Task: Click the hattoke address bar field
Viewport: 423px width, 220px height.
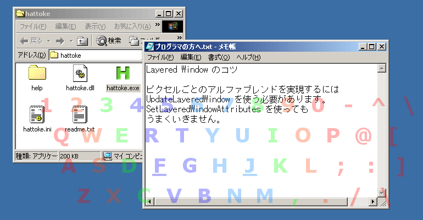Action: [x=96, y=55]
